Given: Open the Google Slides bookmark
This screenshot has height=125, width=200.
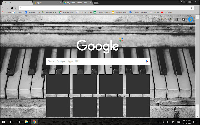Looking at the screenshot, I should click(120, 12).
